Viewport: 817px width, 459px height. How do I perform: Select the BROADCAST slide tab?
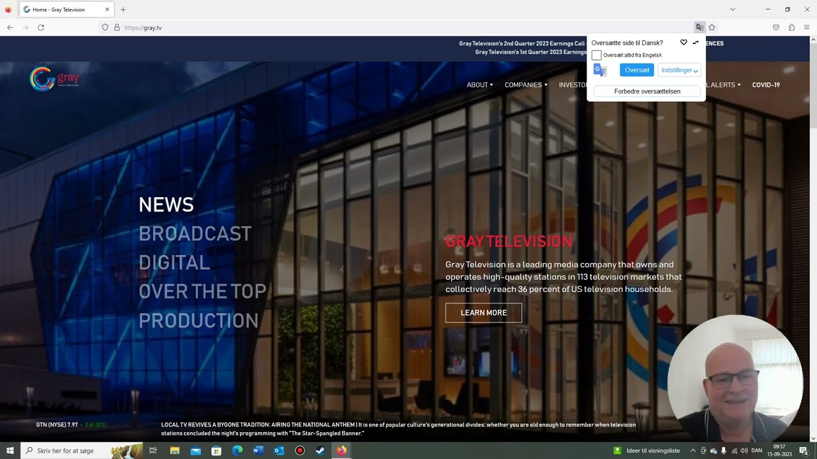point(195,234)
